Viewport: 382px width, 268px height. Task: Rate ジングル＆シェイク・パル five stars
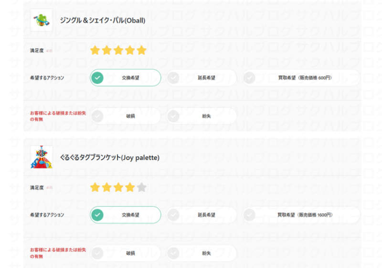[141, 50]
